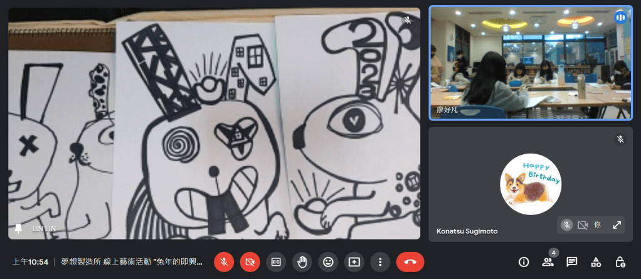Click the Present screen icon
The width and height of the screenshot is (641, 279).
354,261
